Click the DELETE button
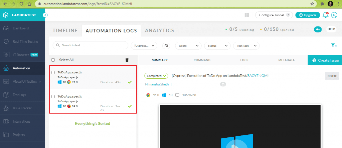Image resolution: width=342 pixels, height=148 pixels. coord(332,76)
